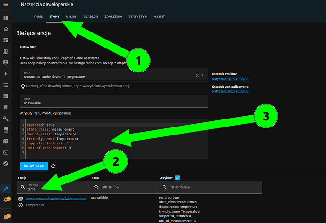
Task: Click the Bieżące encje heading
Action: [33, 33]
